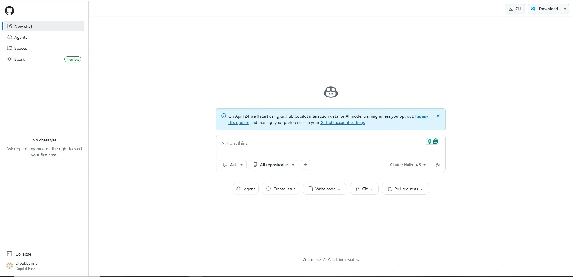Viewport: 573px width, 277px height.
Task: Expand the All repositories dropdown
Action: pos(273,165)
